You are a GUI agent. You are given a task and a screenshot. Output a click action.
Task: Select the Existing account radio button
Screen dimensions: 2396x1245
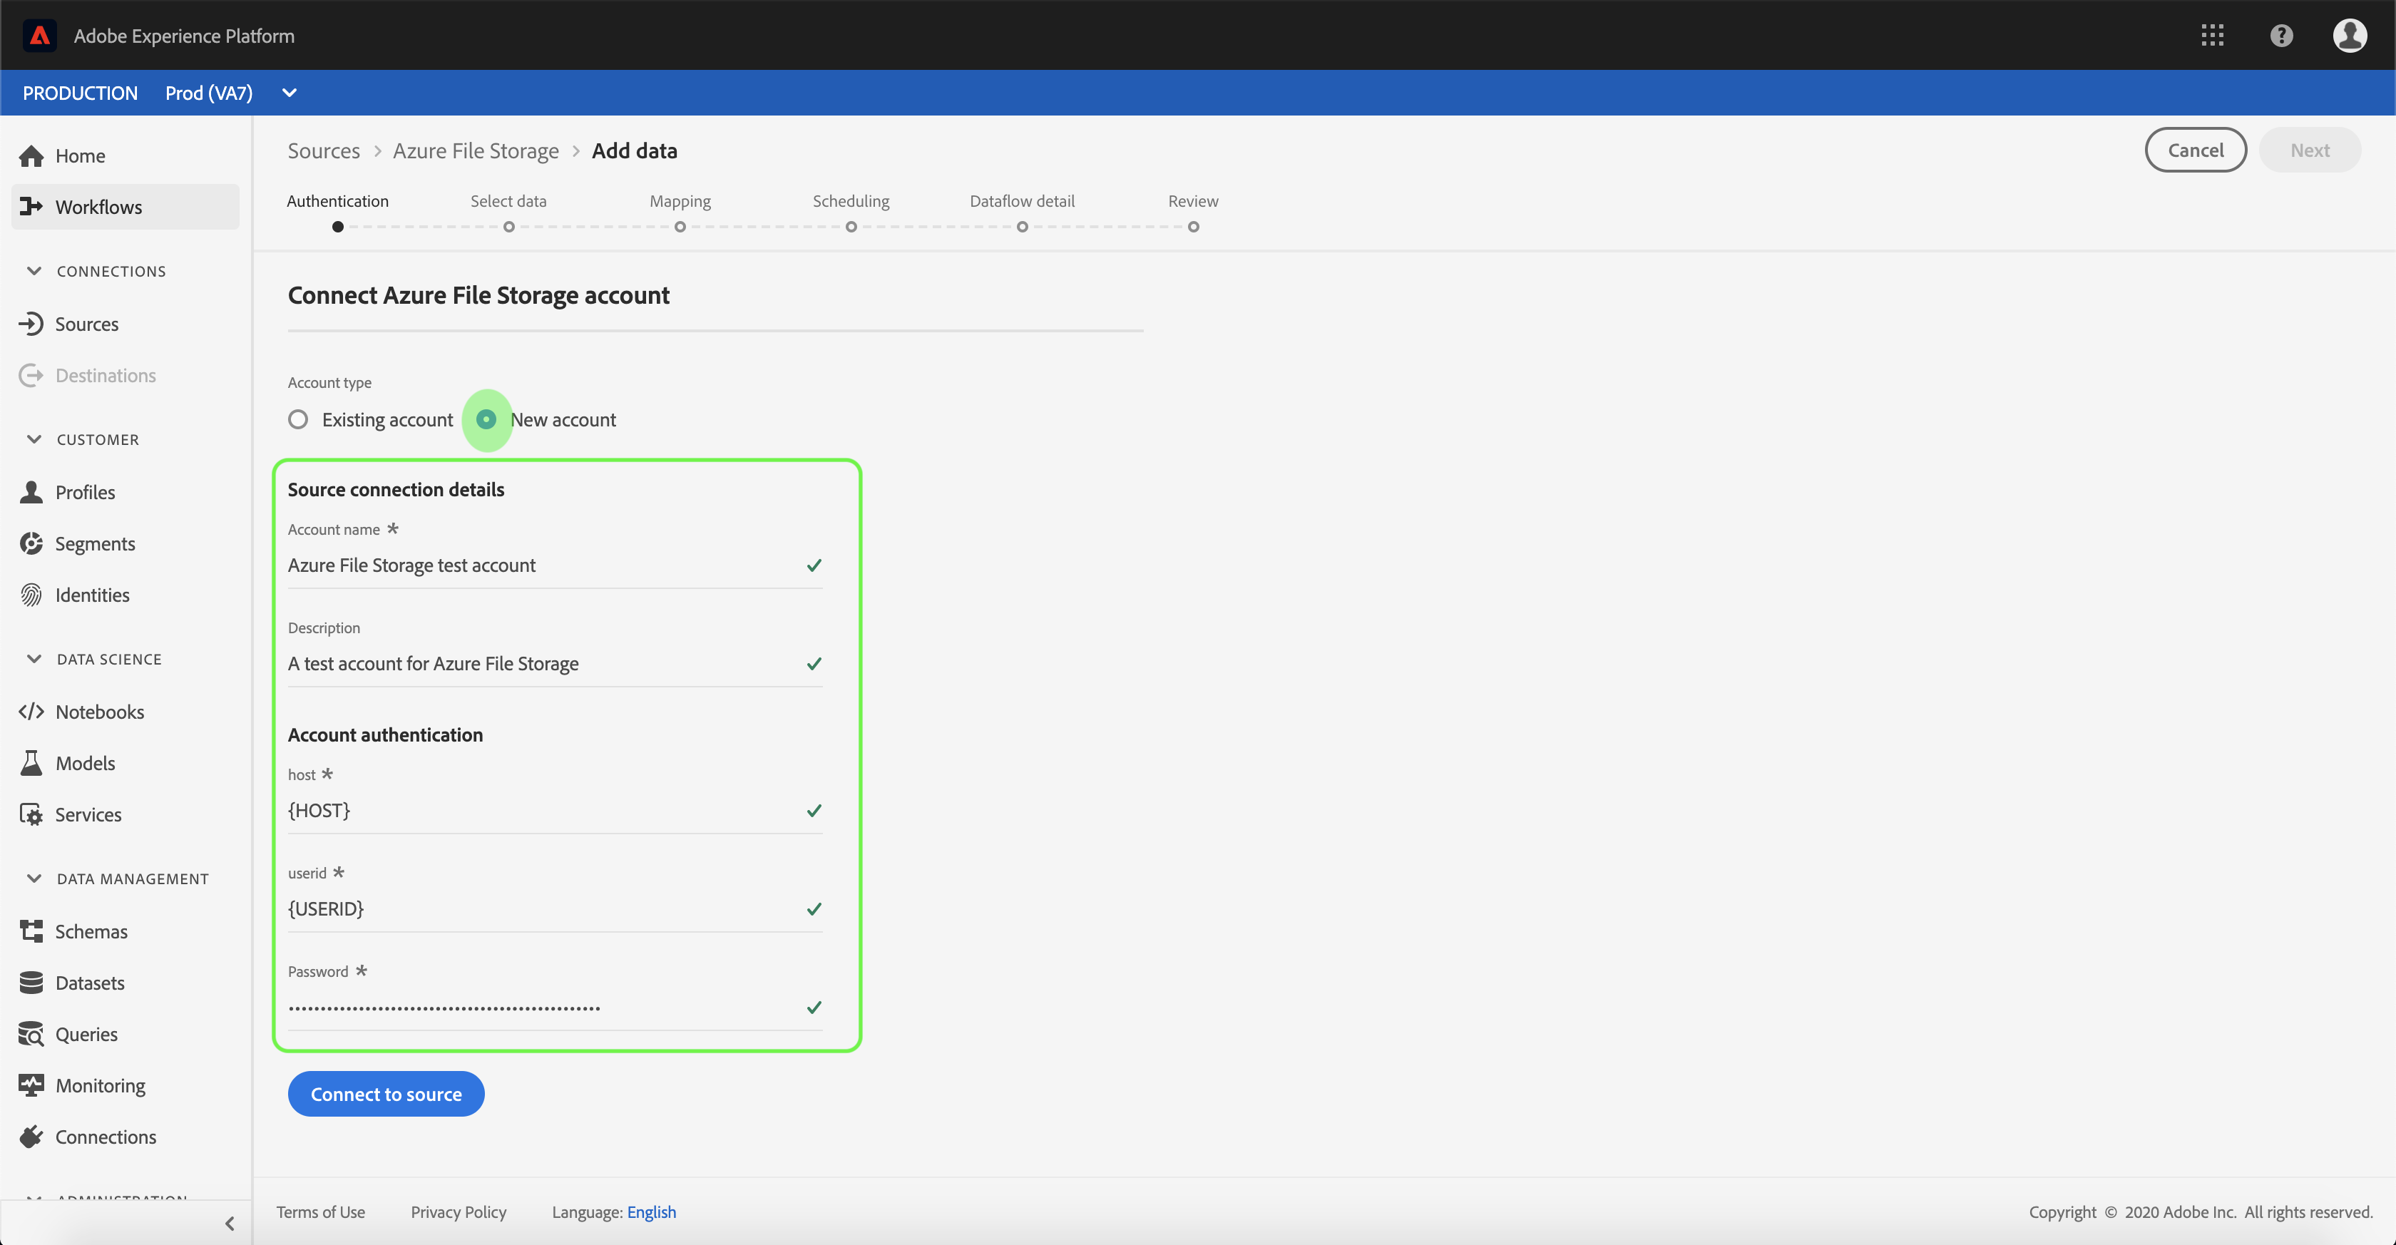(297, 419)
